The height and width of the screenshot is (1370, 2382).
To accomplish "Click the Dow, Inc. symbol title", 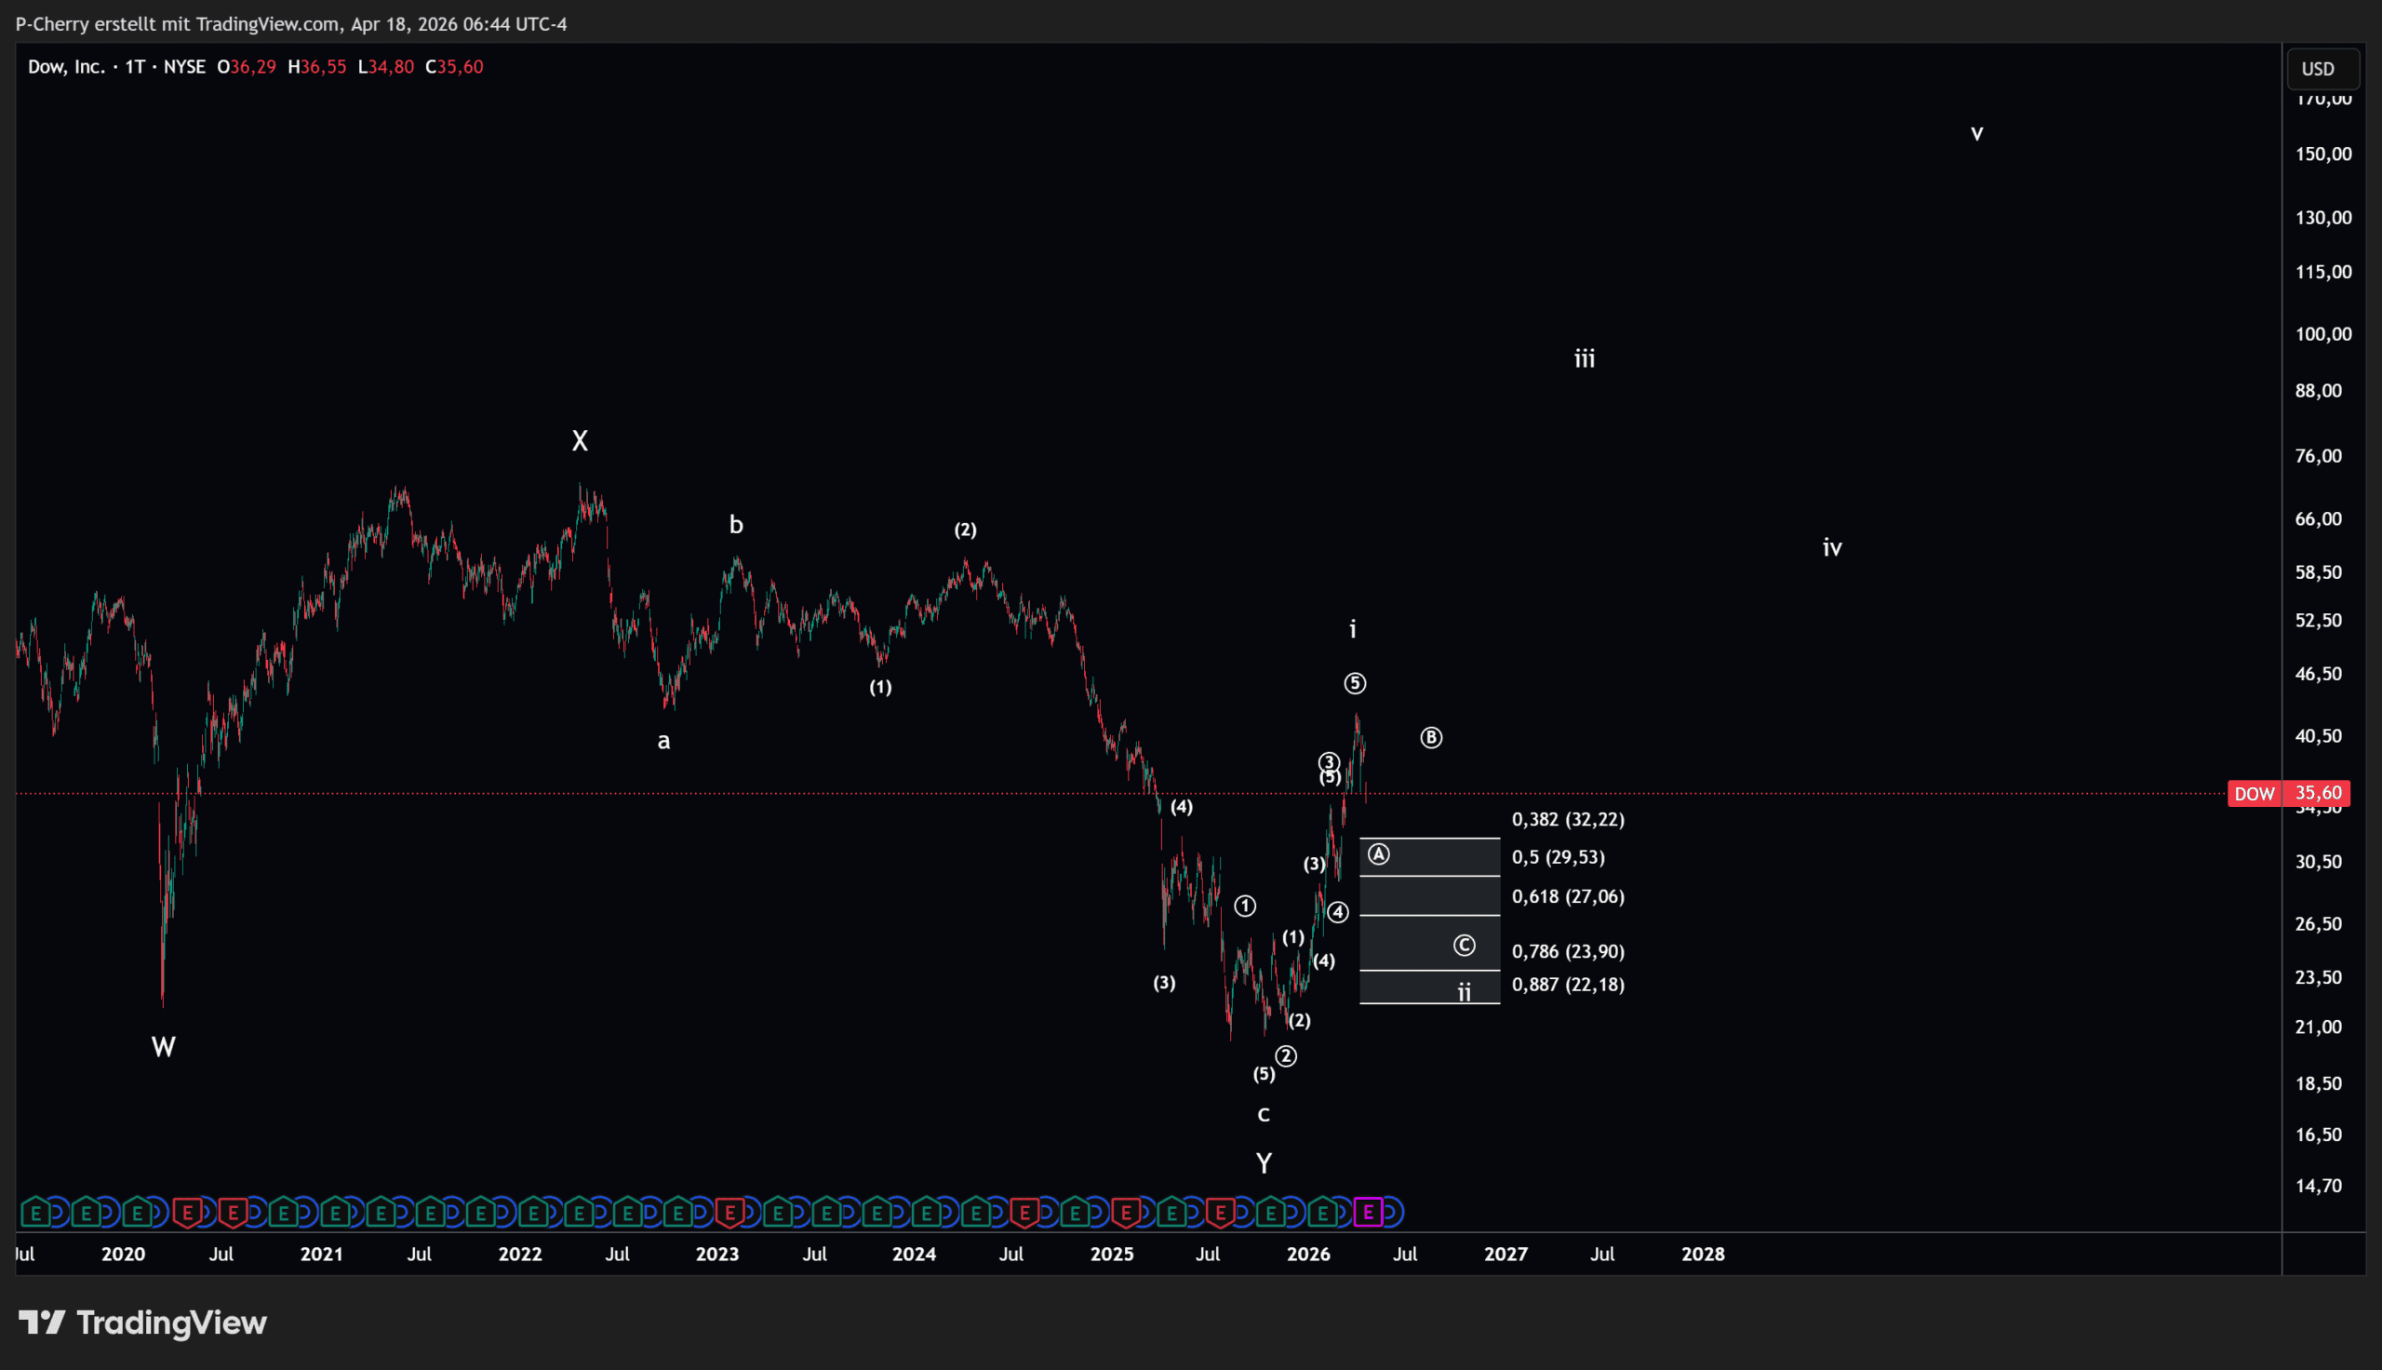I will click(x=66, y=67).
